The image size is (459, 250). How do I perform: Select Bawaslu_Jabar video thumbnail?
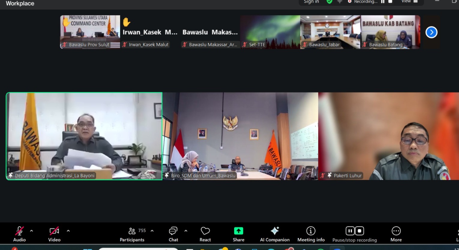tap(330, 32)
